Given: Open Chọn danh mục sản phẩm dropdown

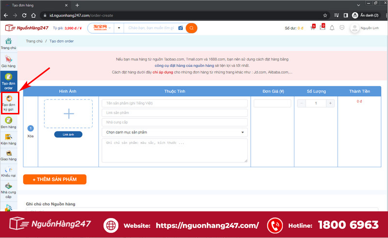Looking at the screenshot, I should (x=175, y=132).
